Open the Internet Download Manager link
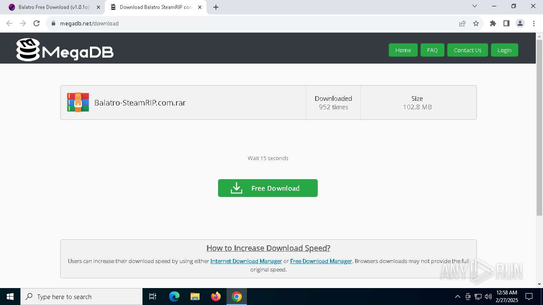Viewport: 543px width, 305px height. point(246,261)
